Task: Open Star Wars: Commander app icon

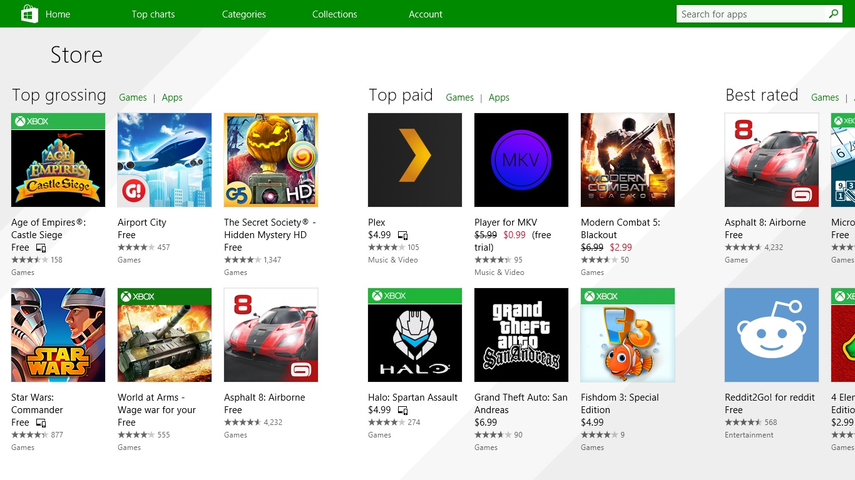Action: [x=58, y=335]
